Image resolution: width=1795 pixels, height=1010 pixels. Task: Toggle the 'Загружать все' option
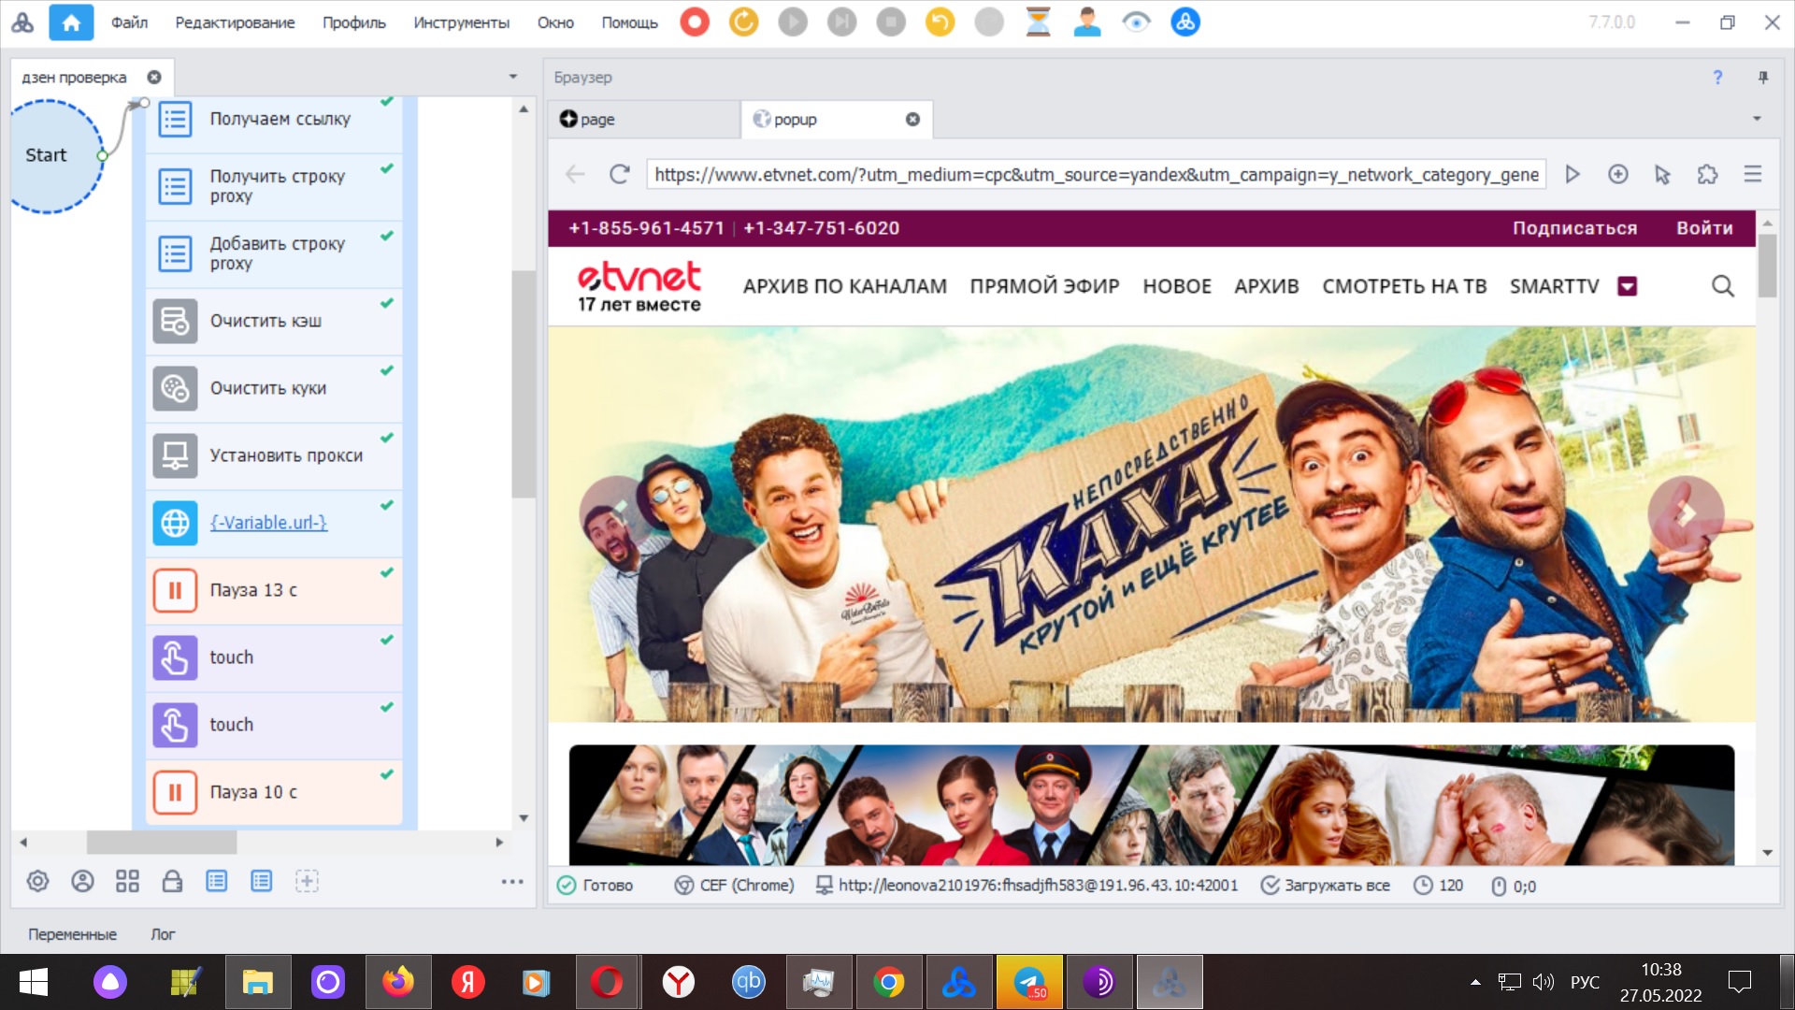1325,885
